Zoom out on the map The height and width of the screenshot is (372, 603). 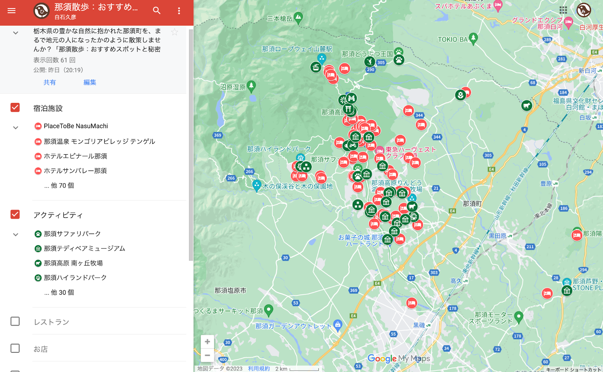[x=207, y=355]
